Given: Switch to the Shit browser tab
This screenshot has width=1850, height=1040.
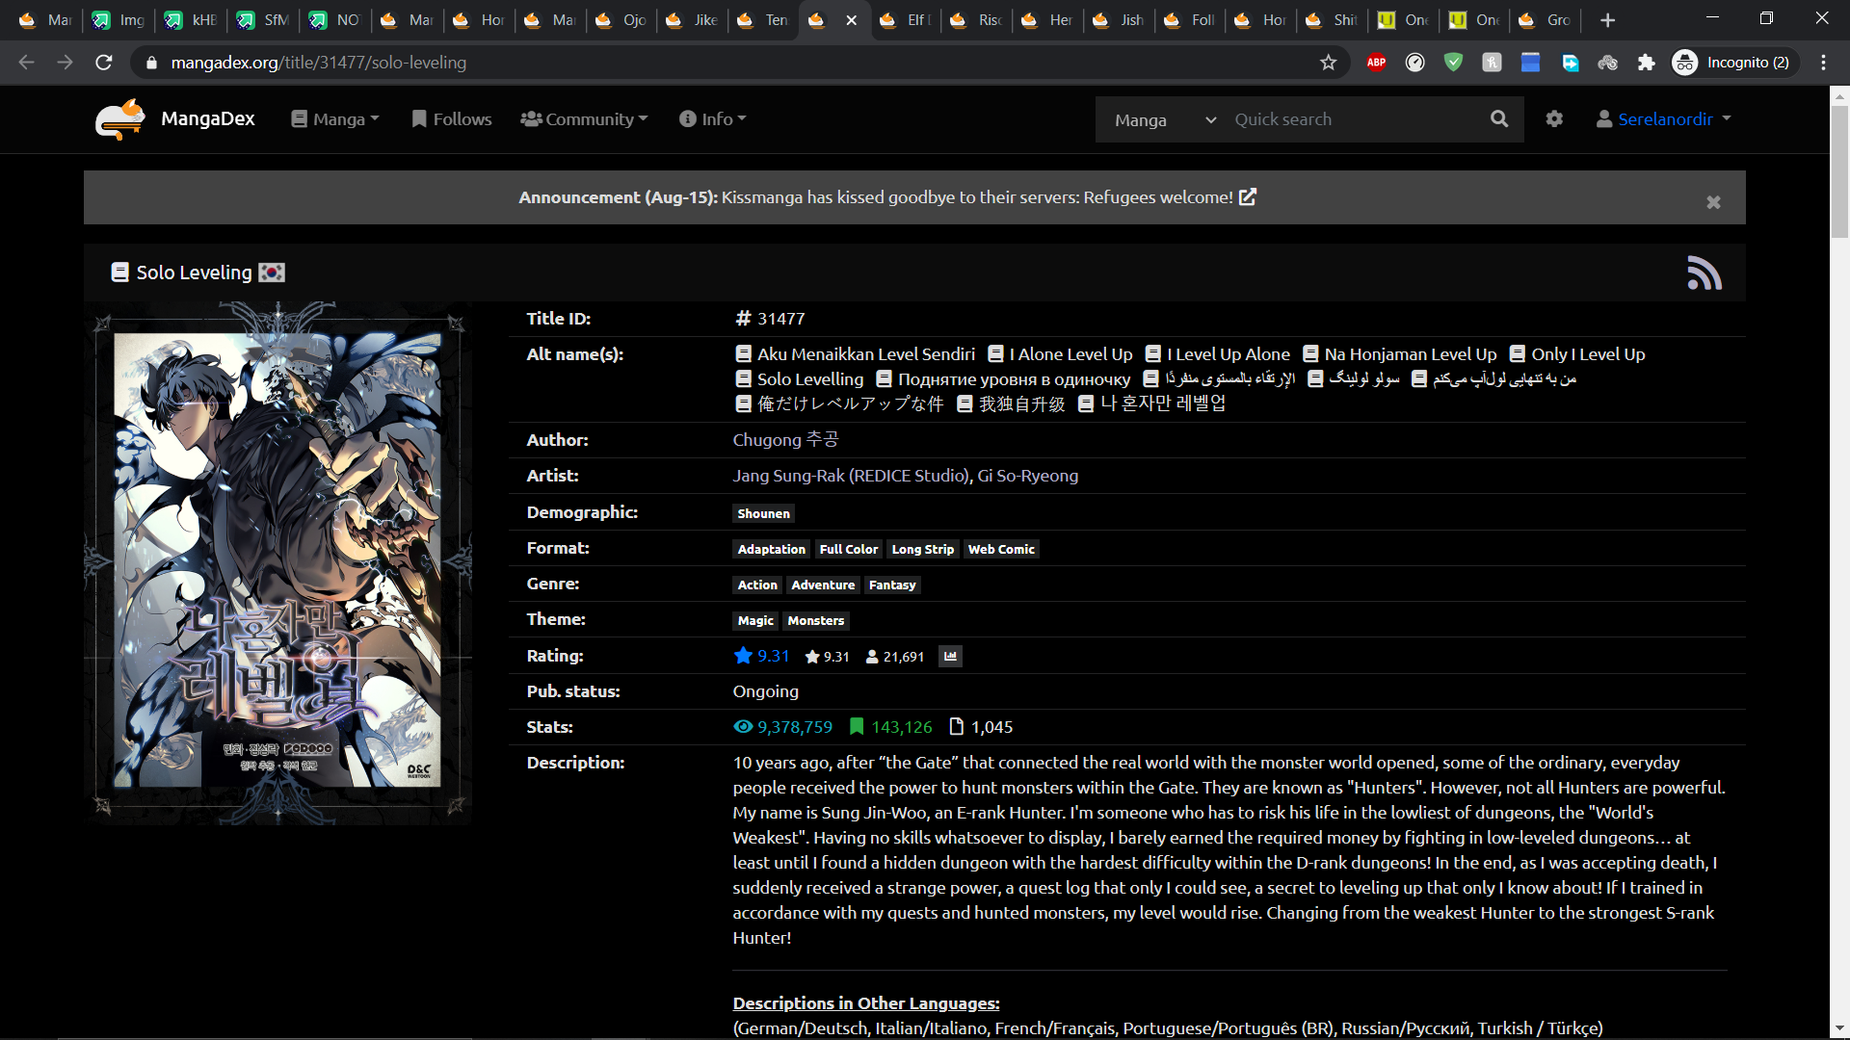Looking at the screenshot, I should pyautogui.click(x=1334, y=20).
